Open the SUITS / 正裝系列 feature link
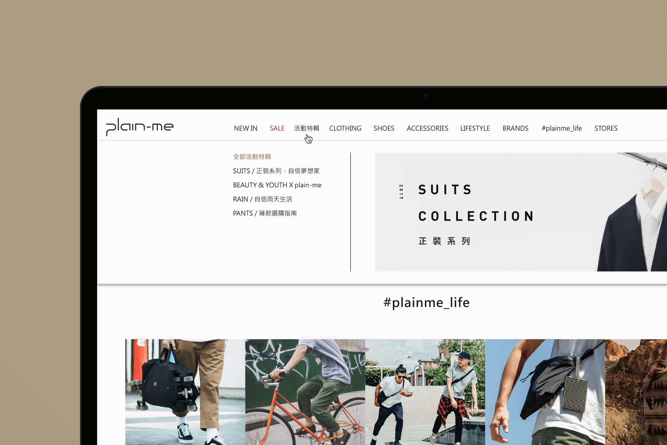Image resolution: width=667 pixels, height=445 pixels. [x=276, y=171]
